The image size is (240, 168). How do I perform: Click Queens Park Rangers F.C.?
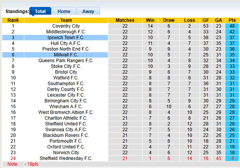[66, 61]
